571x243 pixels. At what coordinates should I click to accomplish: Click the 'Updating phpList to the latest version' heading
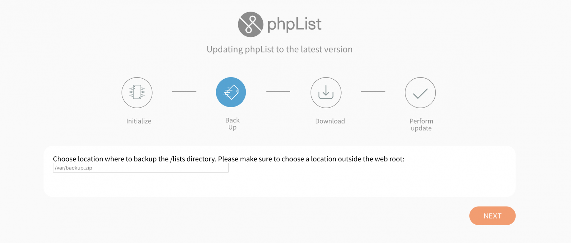279,49
